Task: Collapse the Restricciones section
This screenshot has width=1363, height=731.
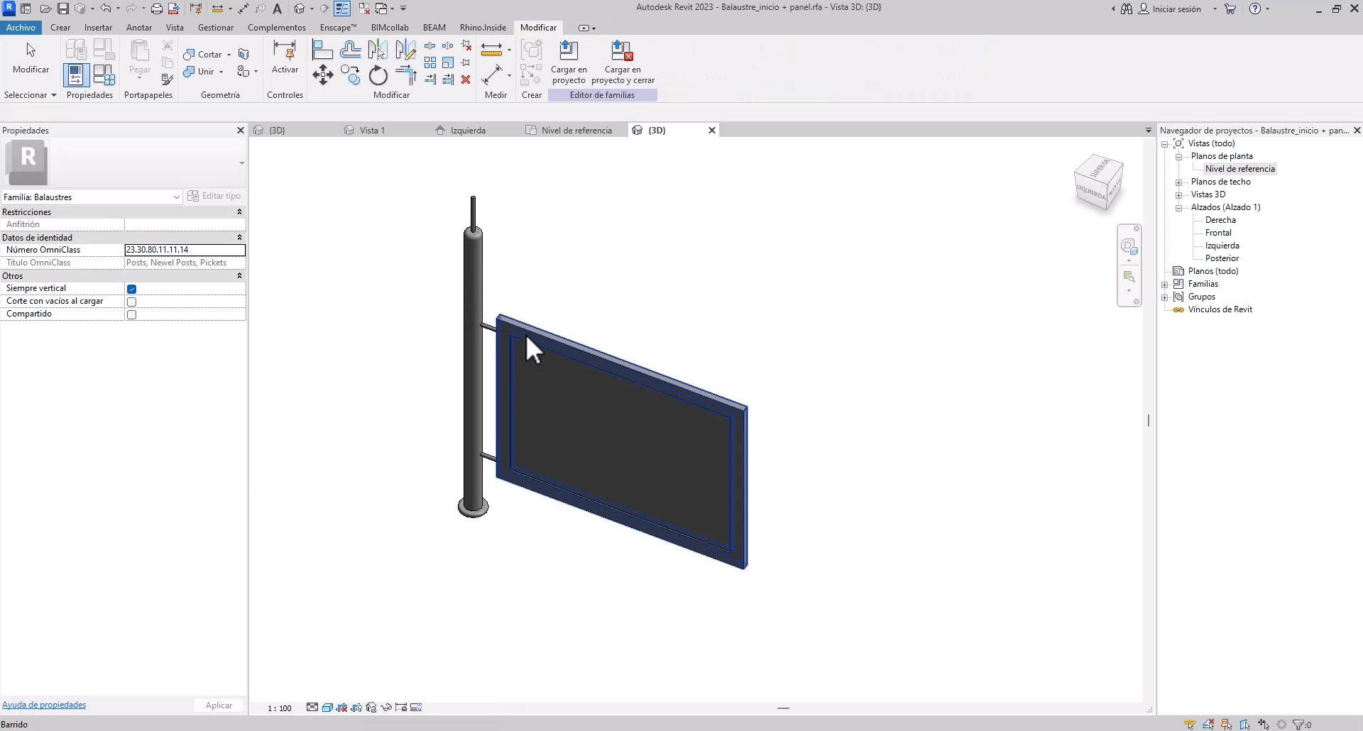Action: click(x=239, y=211)
